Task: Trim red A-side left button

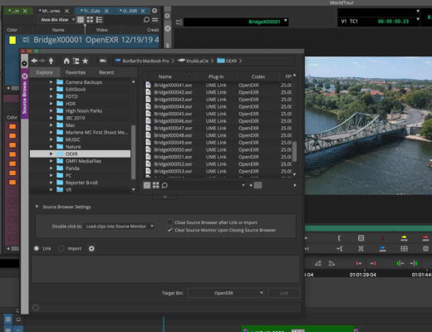Action: (x=359, y=263)
